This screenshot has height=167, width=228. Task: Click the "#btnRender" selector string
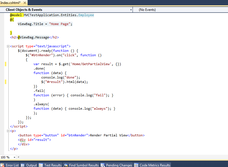(41, 55)
